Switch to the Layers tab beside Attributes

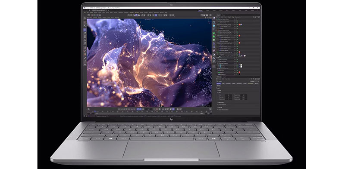[x=225, y=77]
